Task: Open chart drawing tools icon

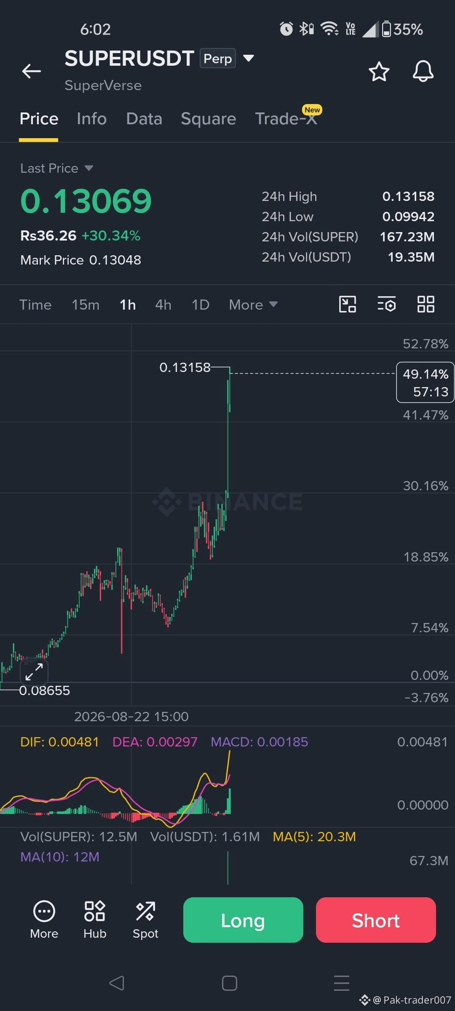Action: pos(348,304)
